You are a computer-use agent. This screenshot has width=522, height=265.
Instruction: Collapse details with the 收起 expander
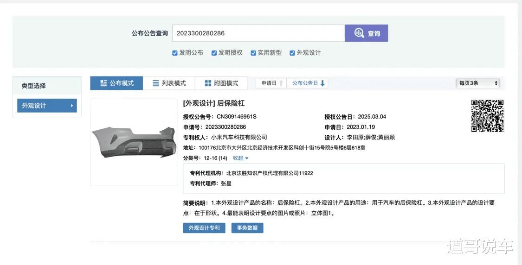click(240, 158)
